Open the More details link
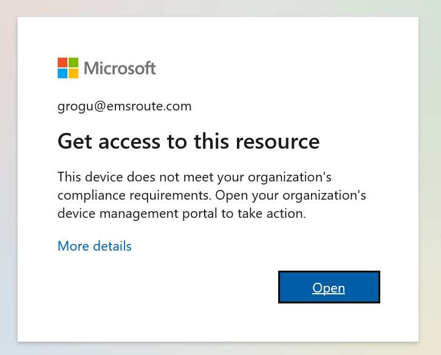 [x=94, y=246]
